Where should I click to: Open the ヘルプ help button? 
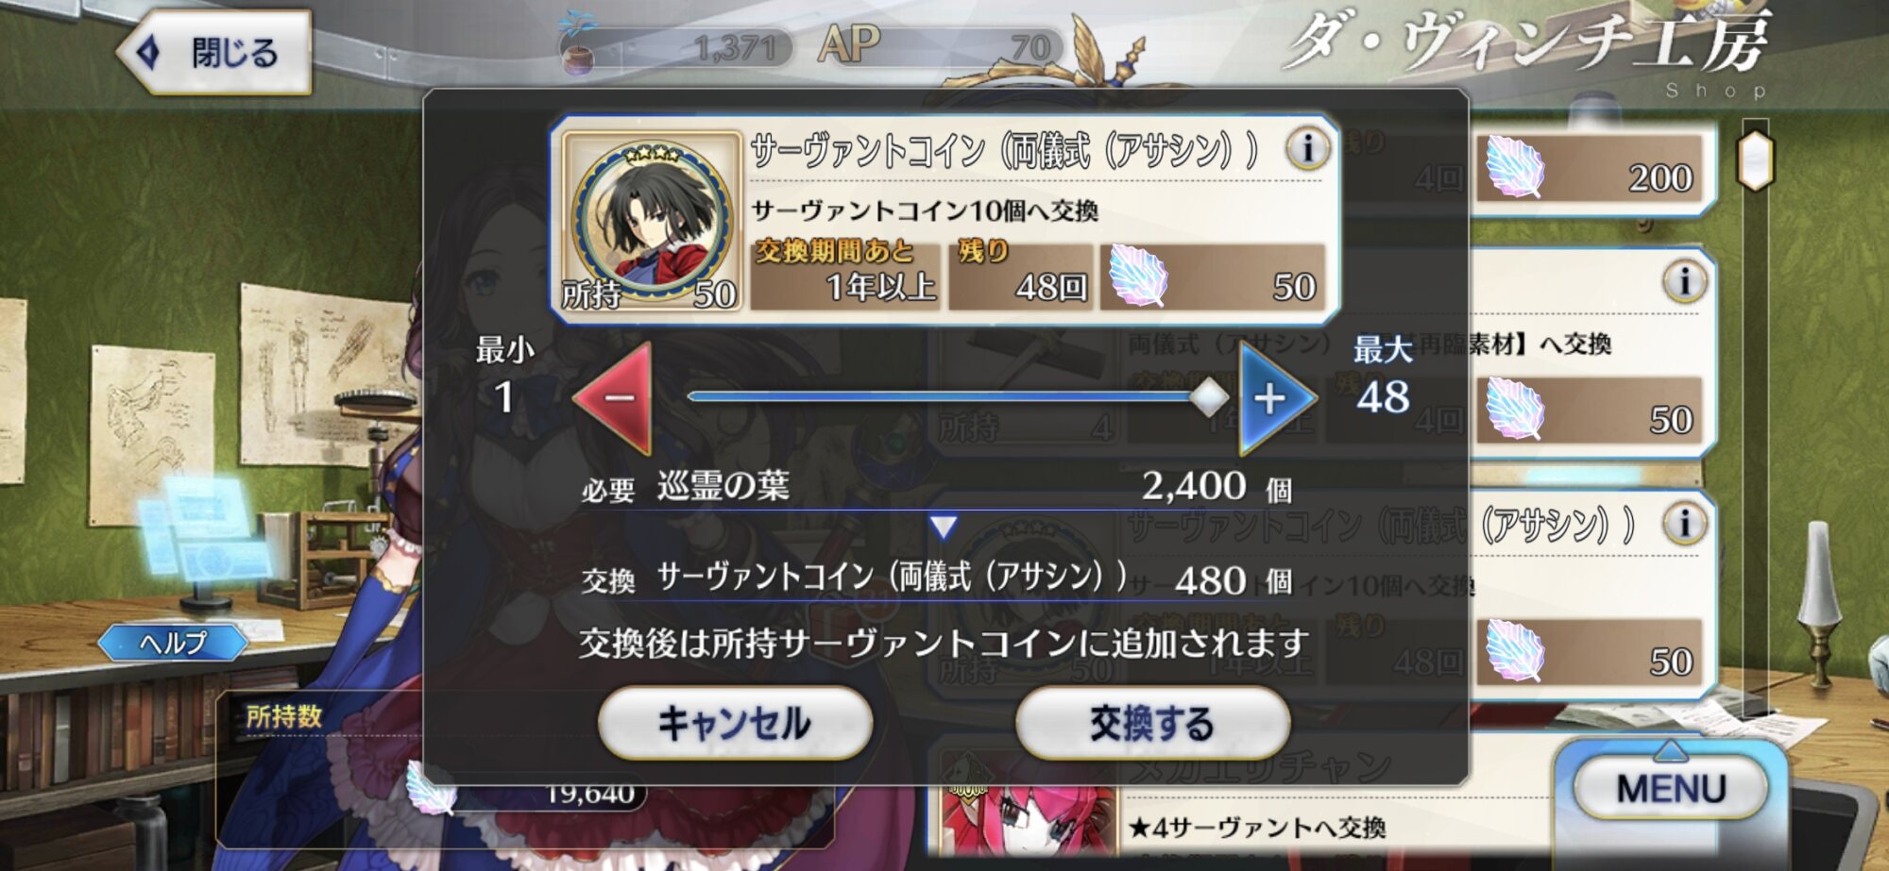[x=173, y=643]
